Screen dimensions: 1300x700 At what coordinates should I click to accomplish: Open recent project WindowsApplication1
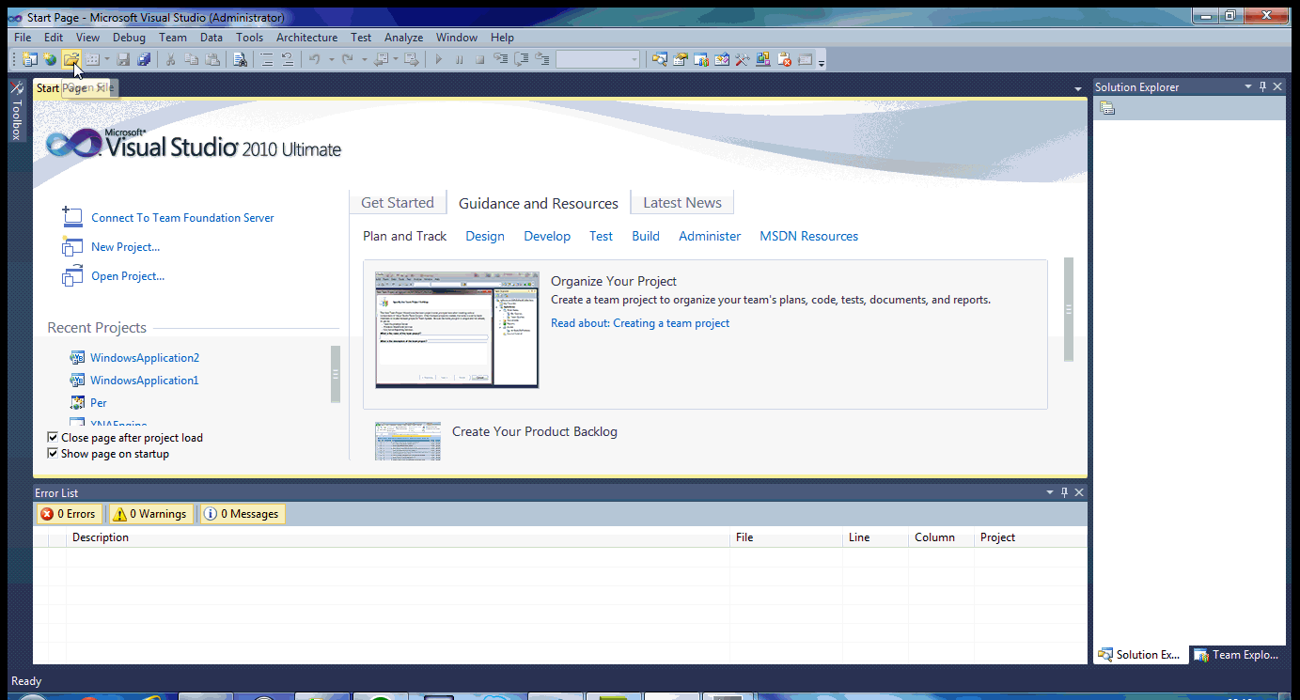point(145,381)
